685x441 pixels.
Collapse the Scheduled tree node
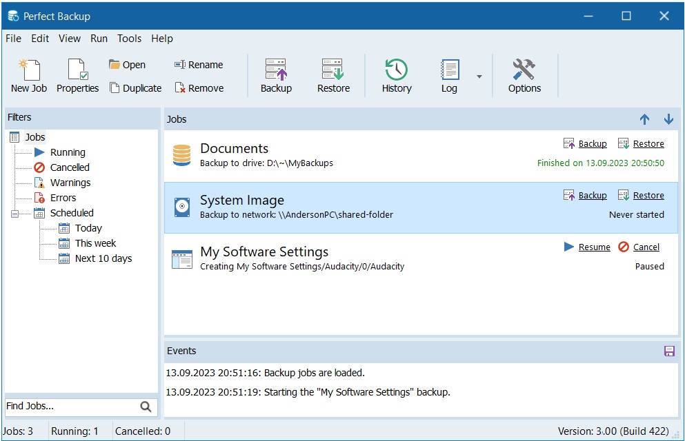[x=15, y=214]
